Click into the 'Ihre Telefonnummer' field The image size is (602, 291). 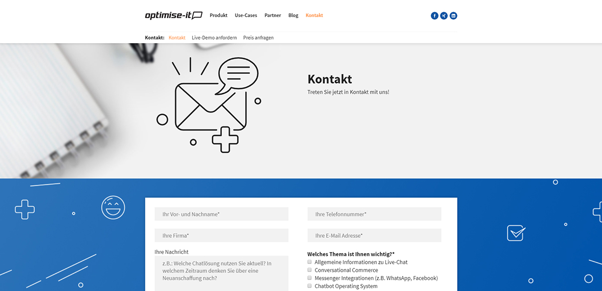374,214
